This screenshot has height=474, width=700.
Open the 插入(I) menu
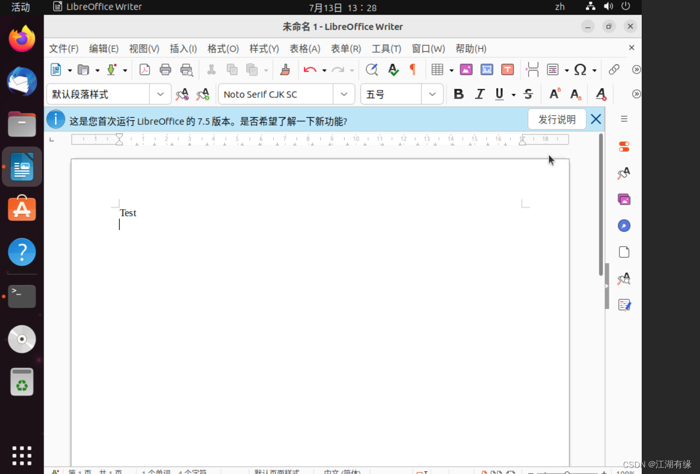[183, 49]
